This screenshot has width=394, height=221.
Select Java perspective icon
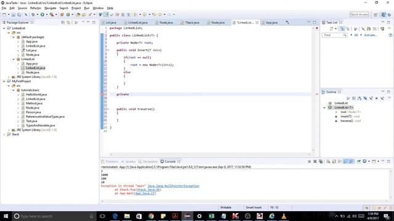pos(384,15)
